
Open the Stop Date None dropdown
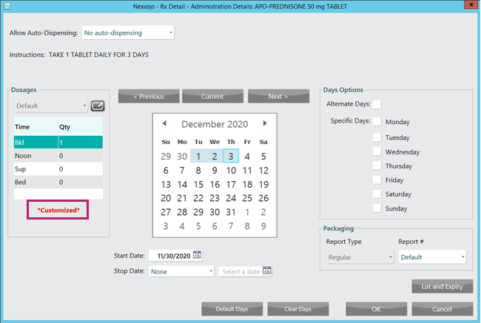pos(181,271)
